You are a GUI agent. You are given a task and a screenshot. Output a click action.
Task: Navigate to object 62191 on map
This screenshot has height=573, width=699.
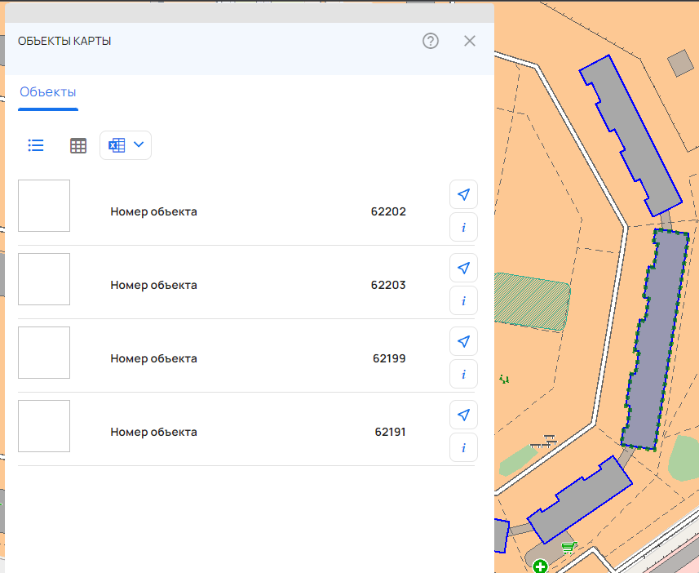pyautogui.click(x=463, y=415)
